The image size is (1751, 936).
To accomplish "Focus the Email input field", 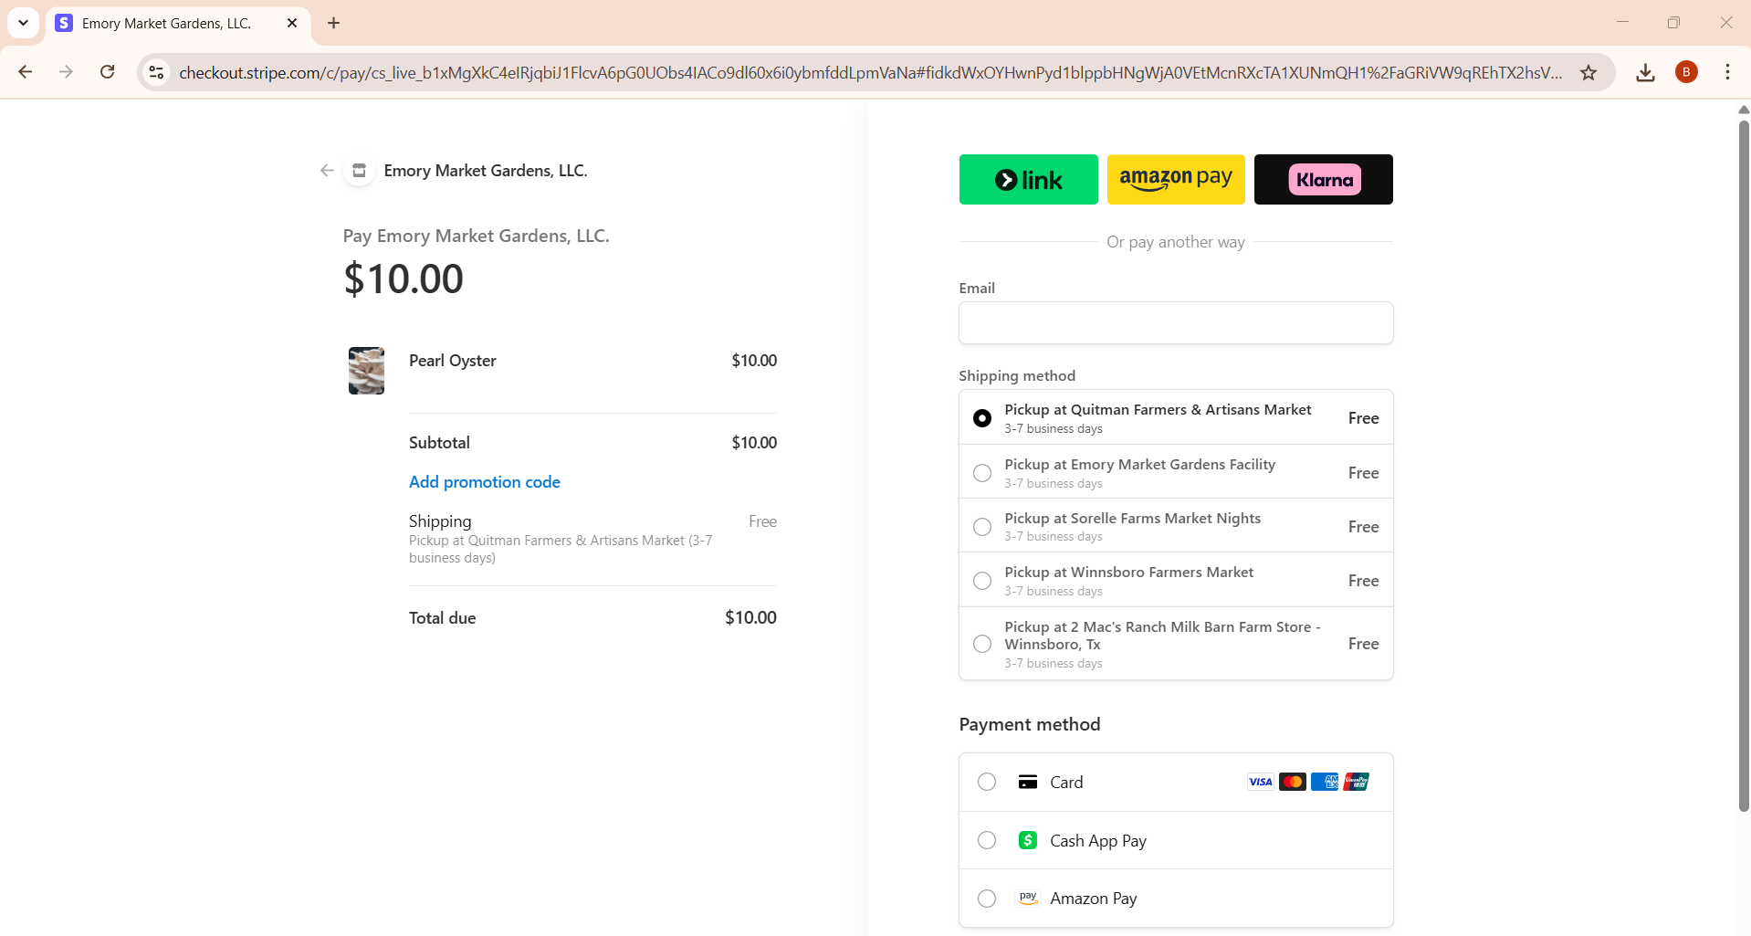I will coord(1176,323).
